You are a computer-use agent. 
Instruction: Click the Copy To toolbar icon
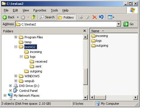click(88, 17)
